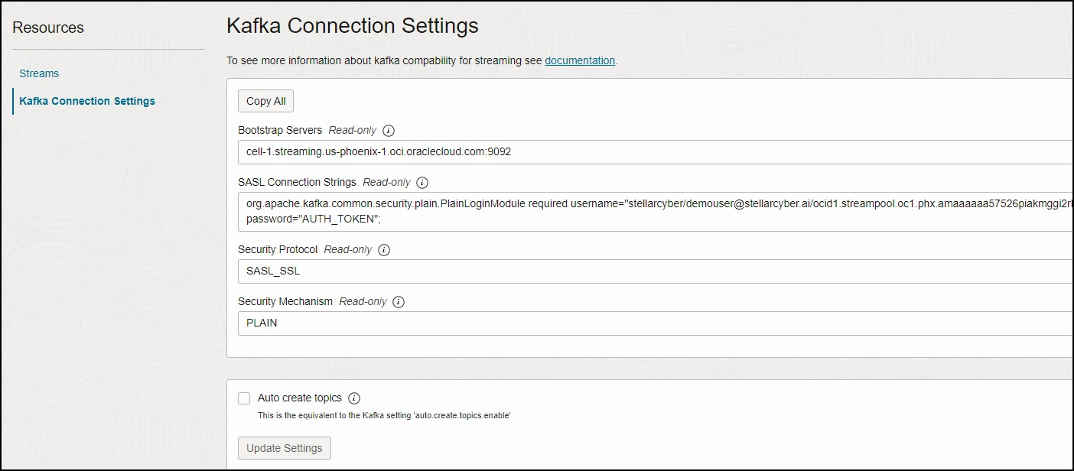
Task: Enable the Auto create topics checkbox
Action: point(244,398)
